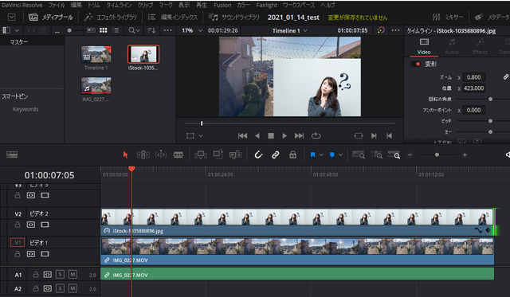Select the arrow Selection Mode tool

click(x=126, y=155)
